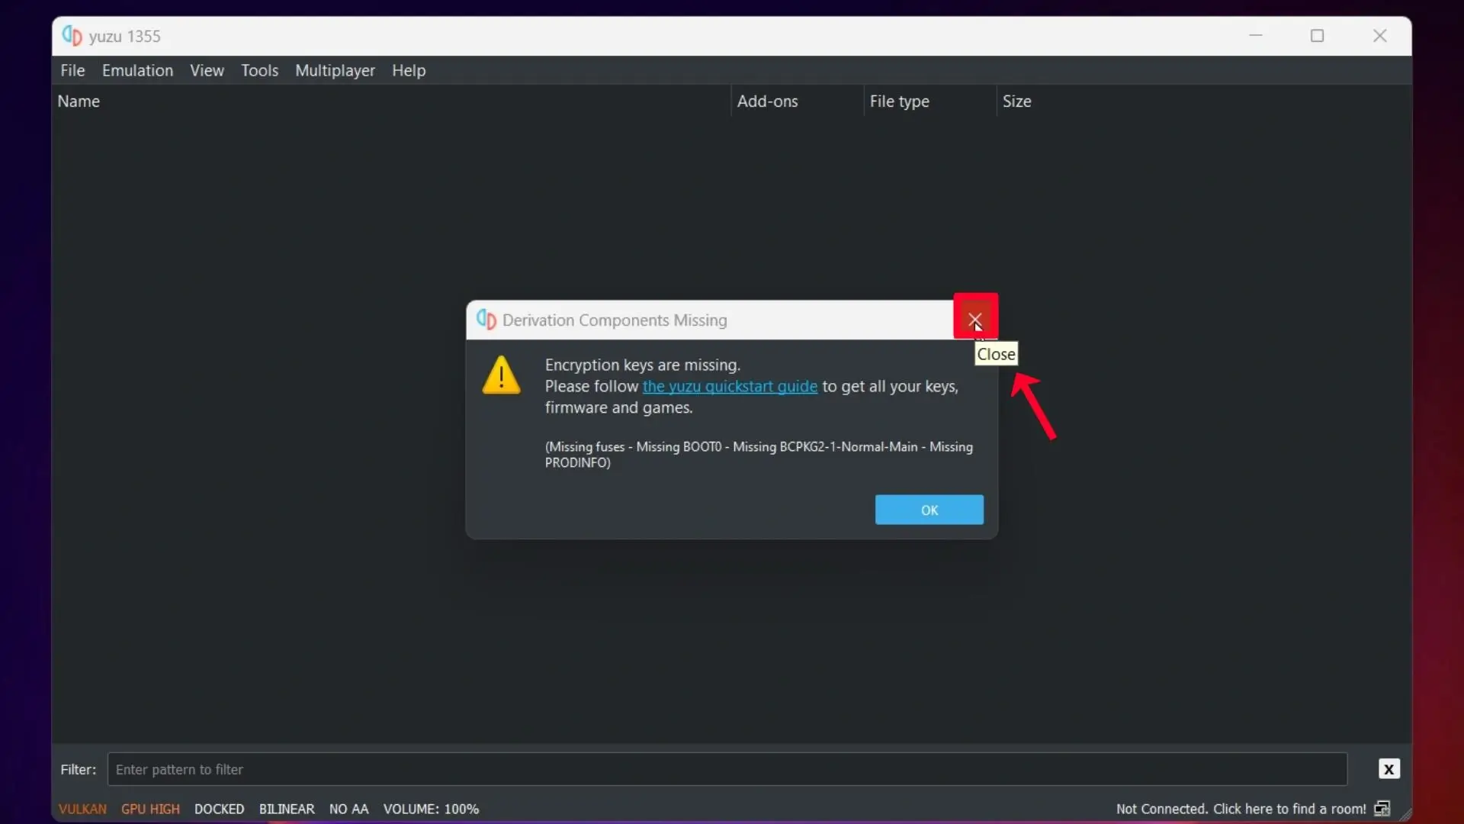Click the OK button in the dialog
1464x824 pixels.
929,510
